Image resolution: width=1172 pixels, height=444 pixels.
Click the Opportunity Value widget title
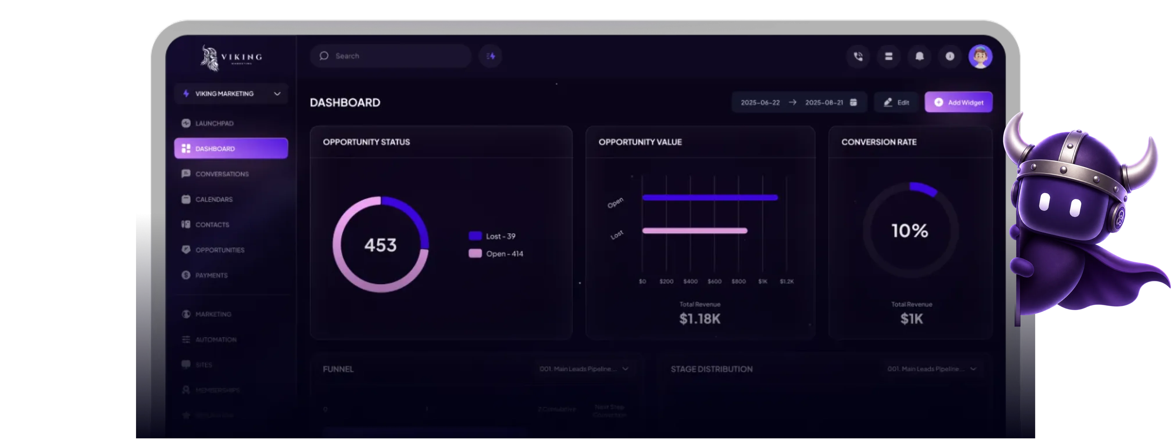coord(640,142)
